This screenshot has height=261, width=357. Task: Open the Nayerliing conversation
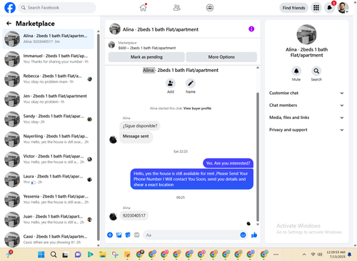[x=48, y=139]
